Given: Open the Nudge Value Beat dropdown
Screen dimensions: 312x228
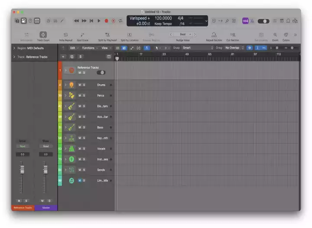Looking at the screenshot, I should point(183,34).
